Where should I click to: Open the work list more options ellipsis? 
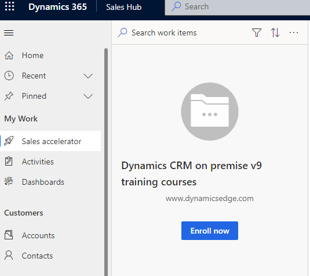click(294, 33)
